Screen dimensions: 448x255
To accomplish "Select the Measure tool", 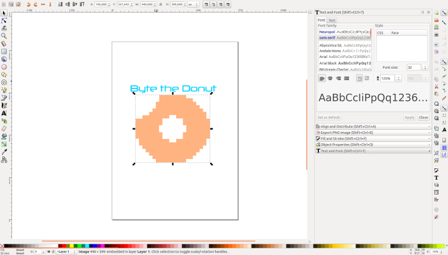I will (4, 44).
